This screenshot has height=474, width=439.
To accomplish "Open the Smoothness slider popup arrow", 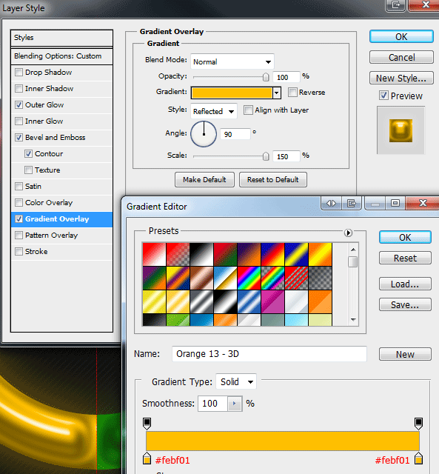I will [x=235, y=404].
